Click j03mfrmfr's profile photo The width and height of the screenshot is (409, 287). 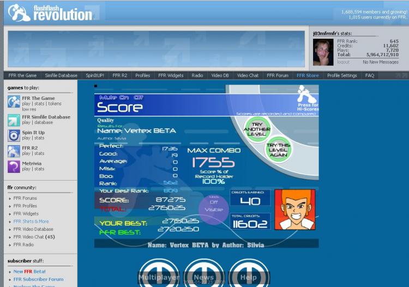tap(323, 52)
